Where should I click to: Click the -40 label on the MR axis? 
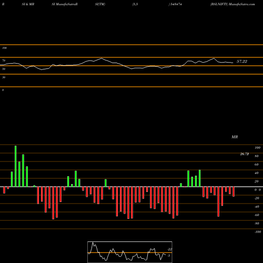click(257, 207)
